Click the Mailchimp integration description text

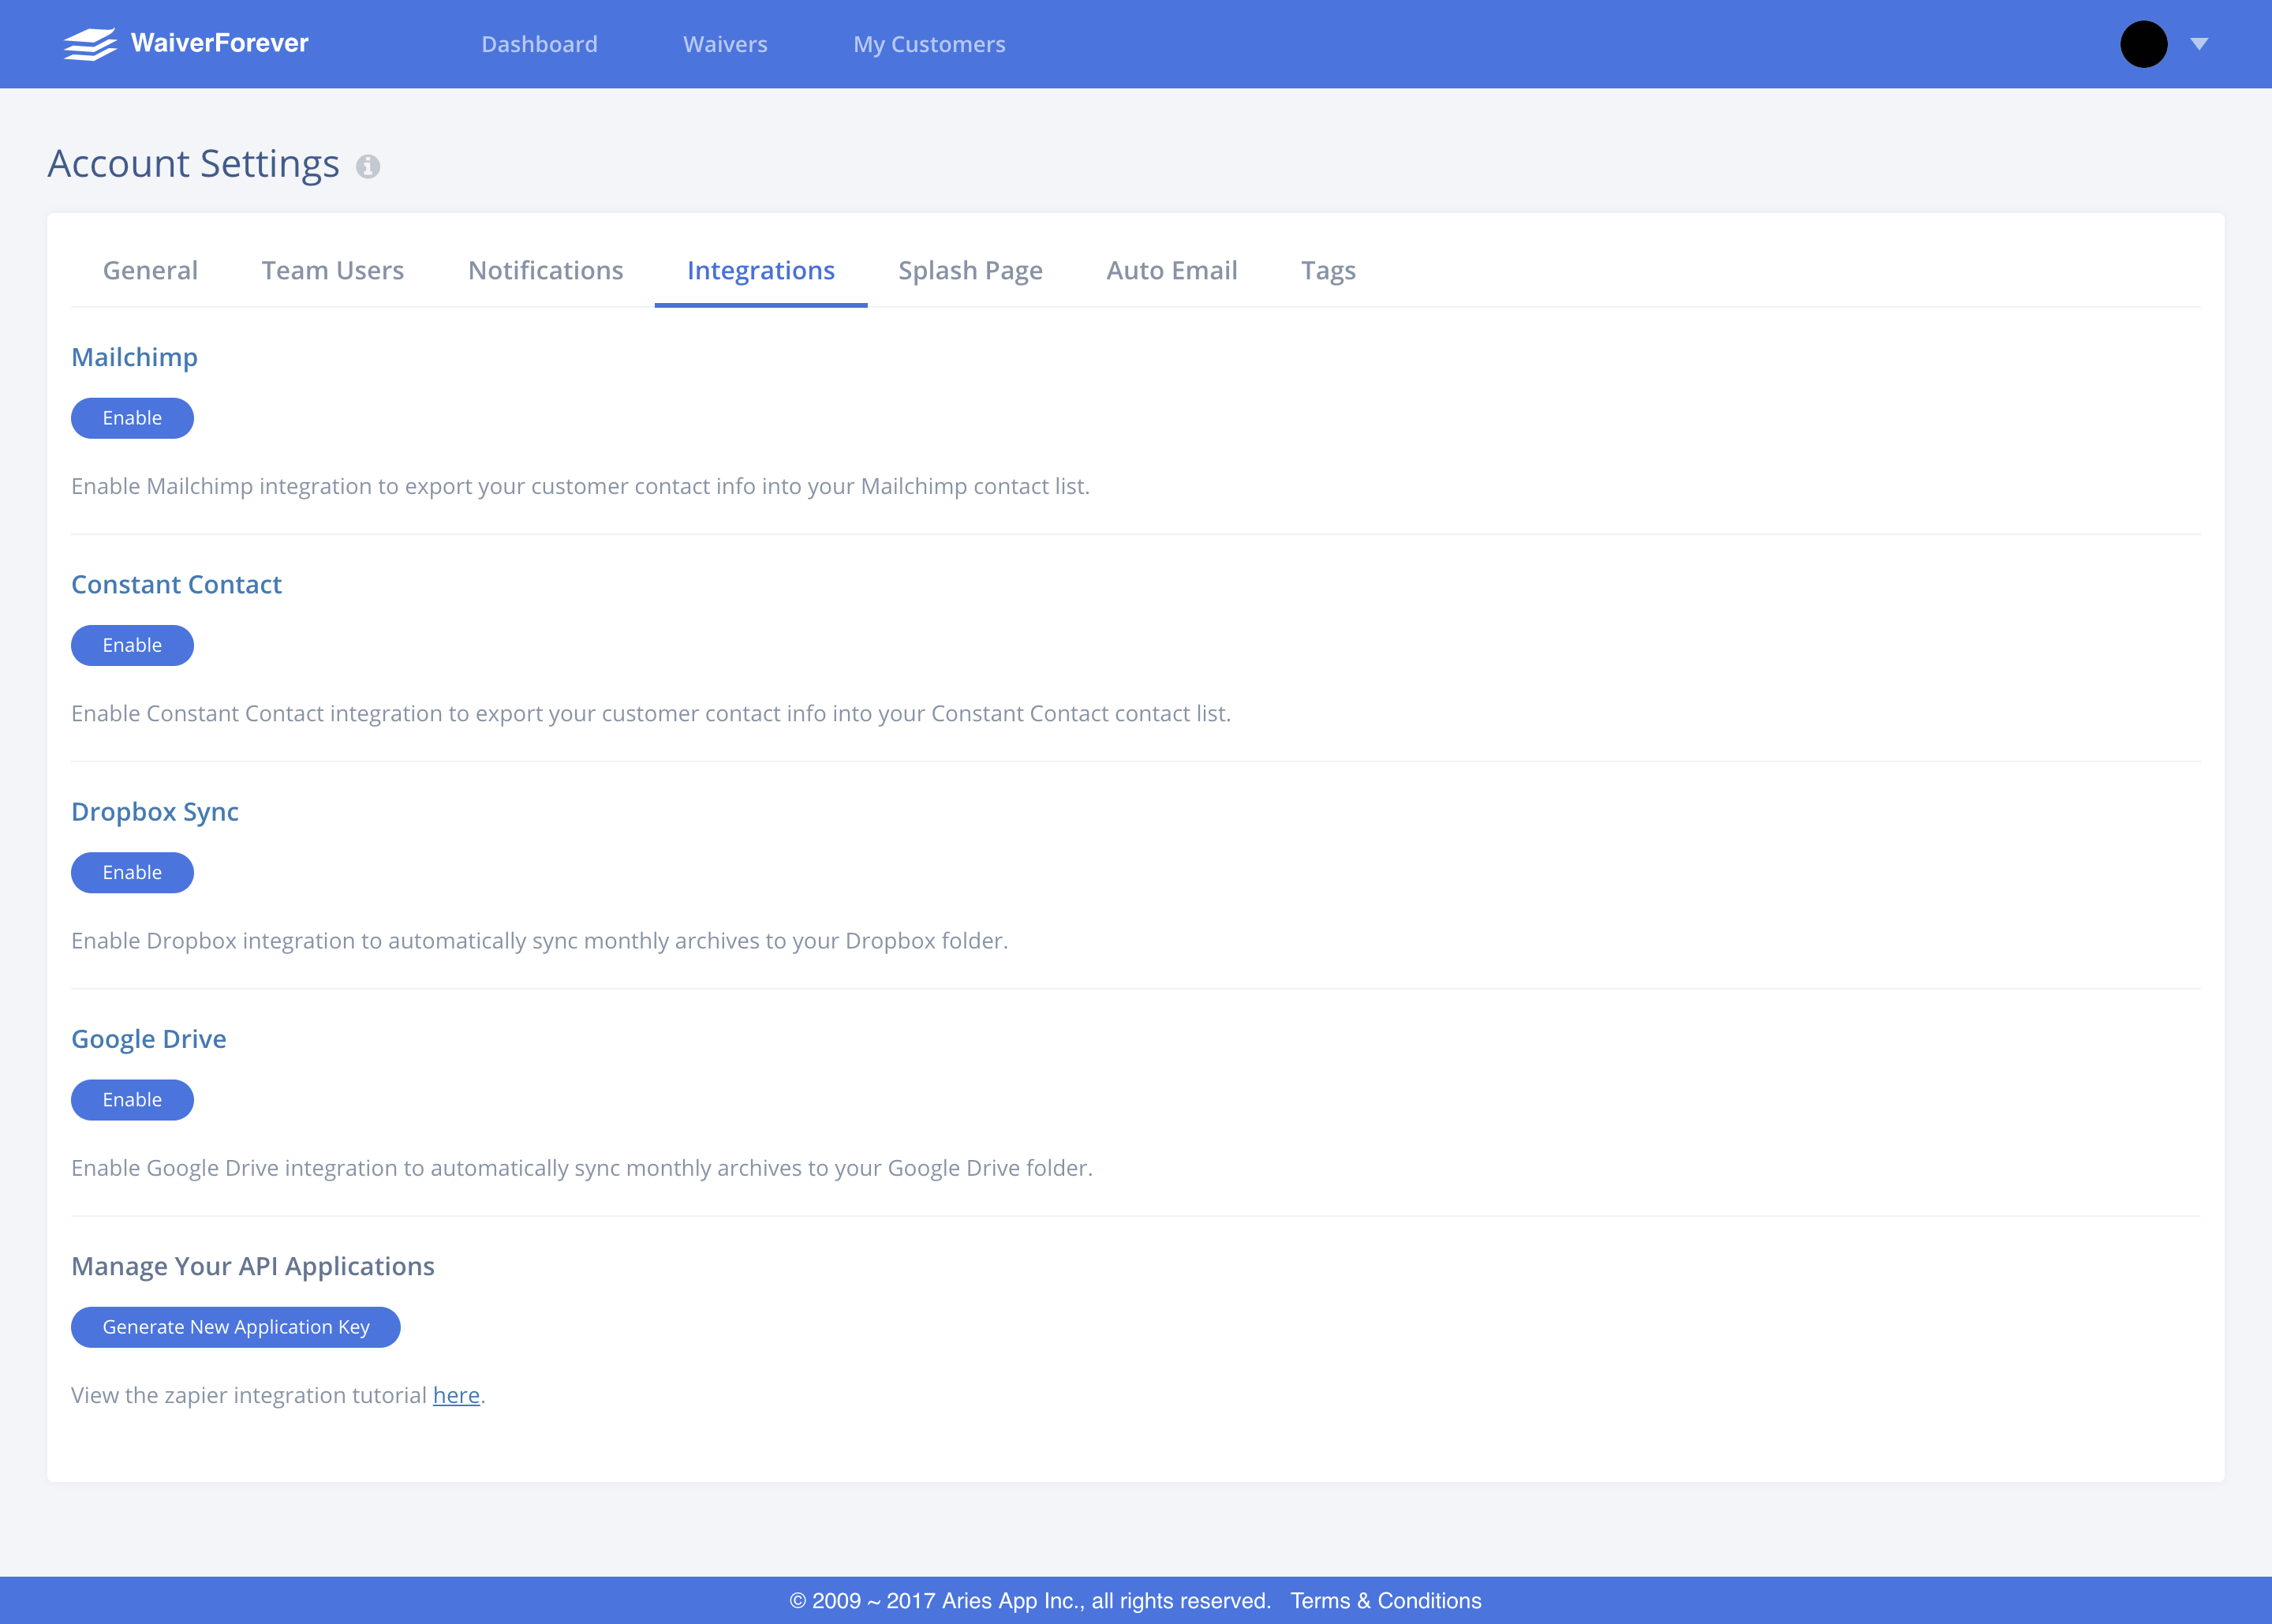point(581,486)
